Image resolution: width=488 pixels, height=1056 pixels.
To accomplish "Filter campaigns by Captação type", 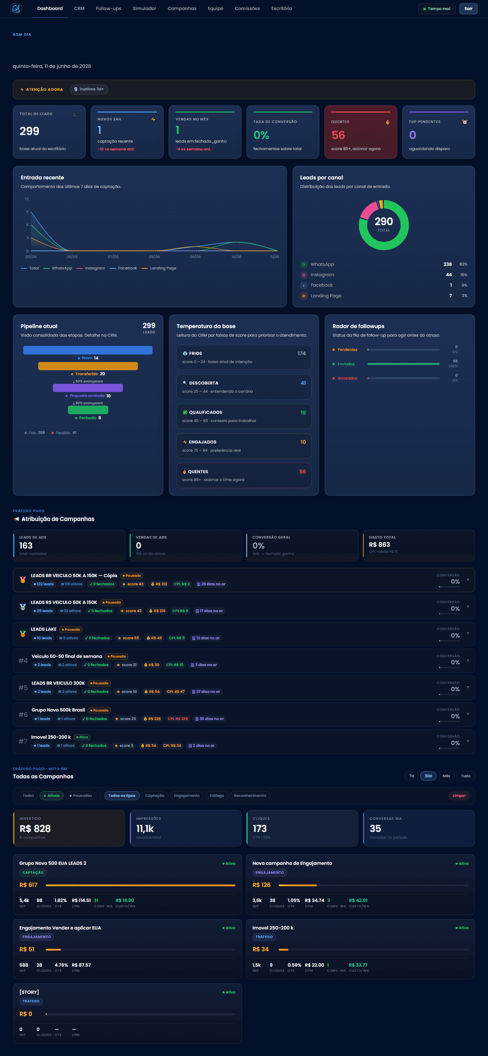I will [x=154, y=796].
